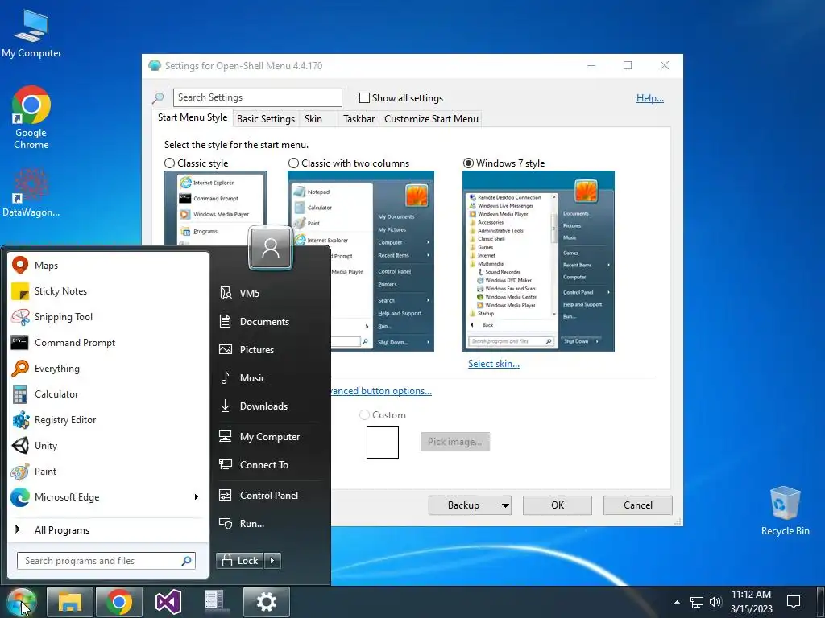Open Advanced button options link
This screenshot has width=825, height=618.
point(381,391)
